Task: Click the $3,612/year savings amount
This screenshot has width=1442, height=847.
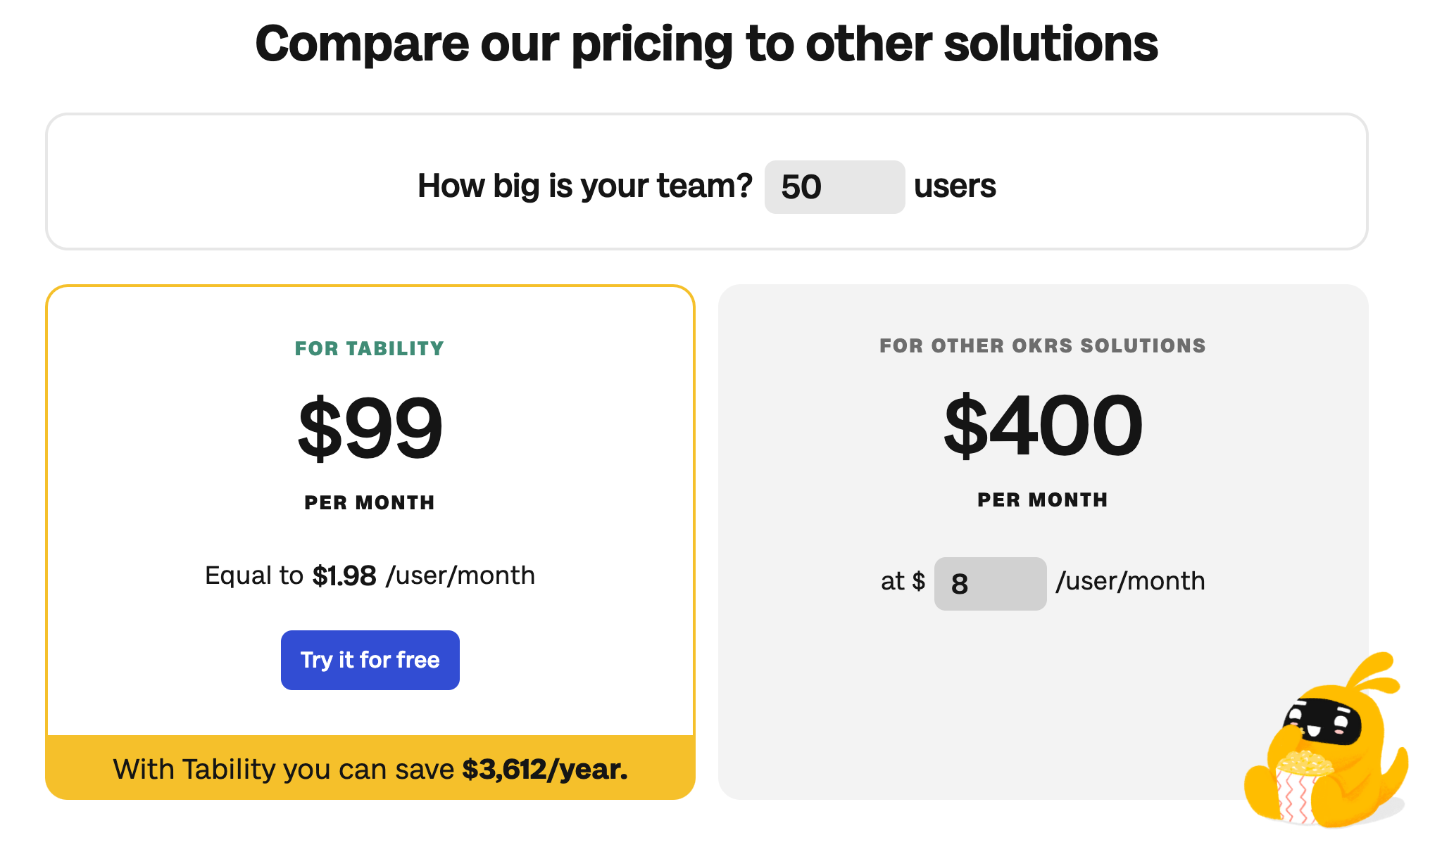Action: [x=544, y=769]
